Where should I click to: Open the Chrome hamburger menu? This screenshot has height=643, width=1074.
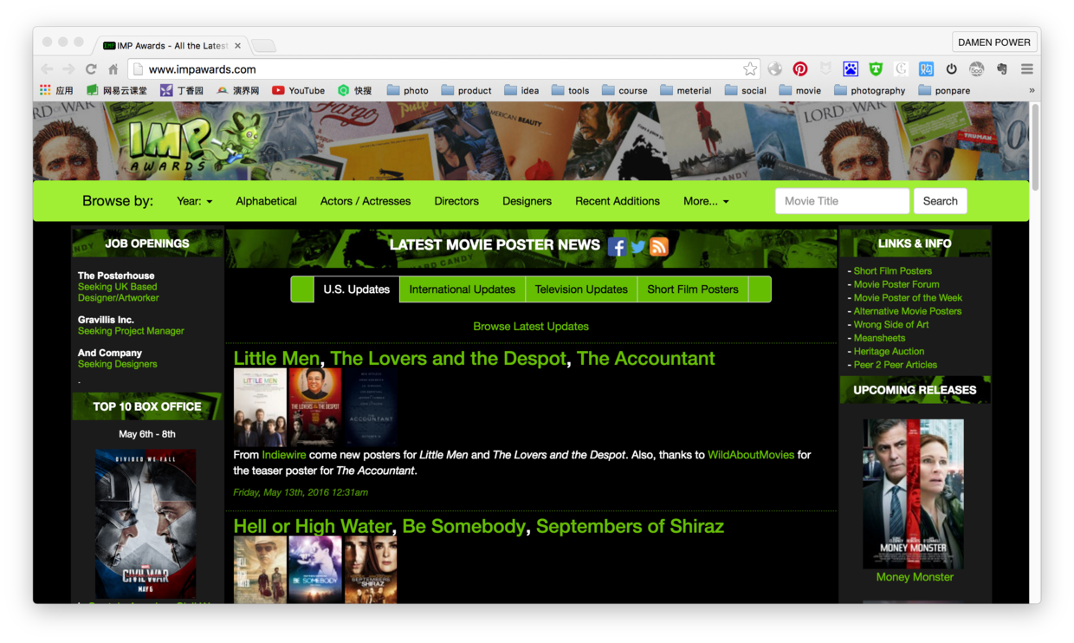(x=1027, y=69)
